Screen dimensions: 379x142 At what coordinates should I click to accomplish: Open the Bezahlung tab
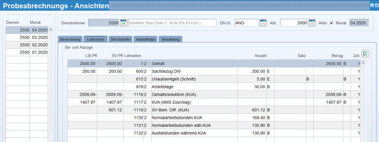(171, 39)
